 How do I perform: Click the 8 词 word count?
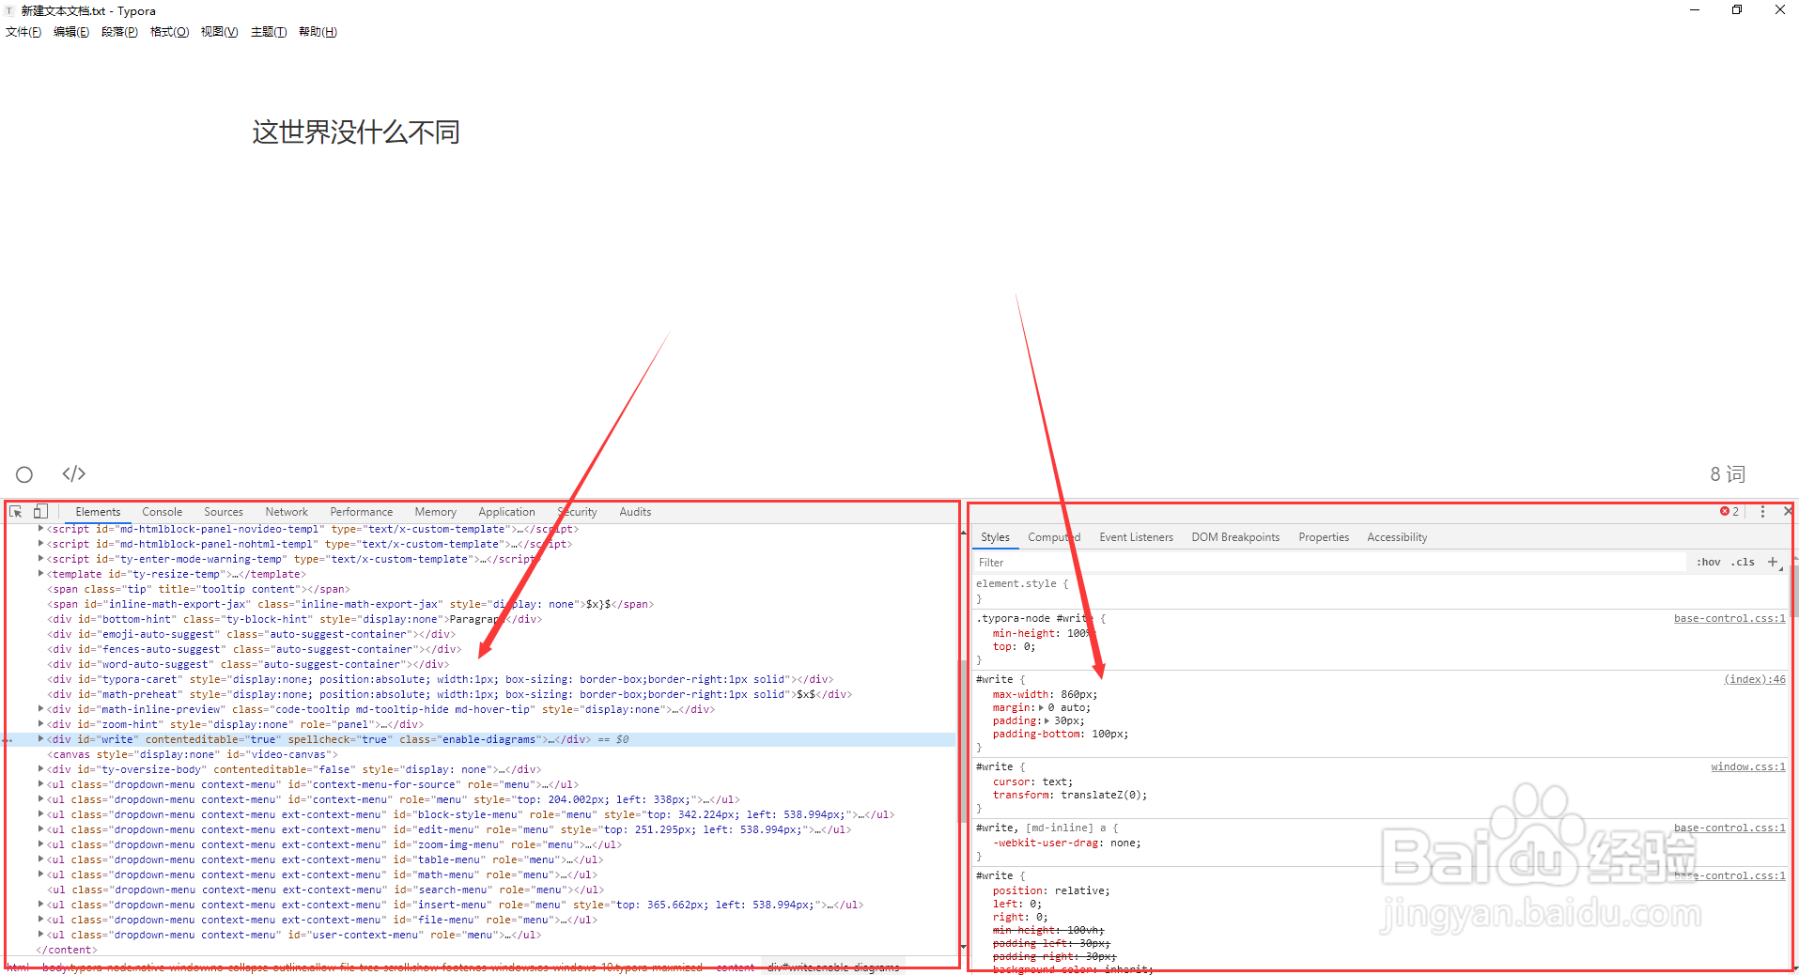(x=1728, y=474)
